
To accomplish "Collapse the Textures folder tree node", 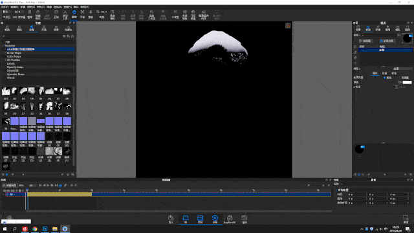I will tap(3, 46).
